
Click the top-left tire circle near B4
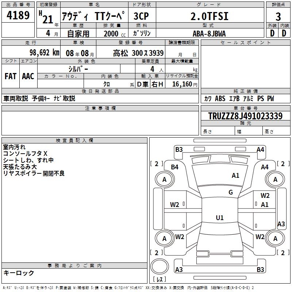(164, 179)
